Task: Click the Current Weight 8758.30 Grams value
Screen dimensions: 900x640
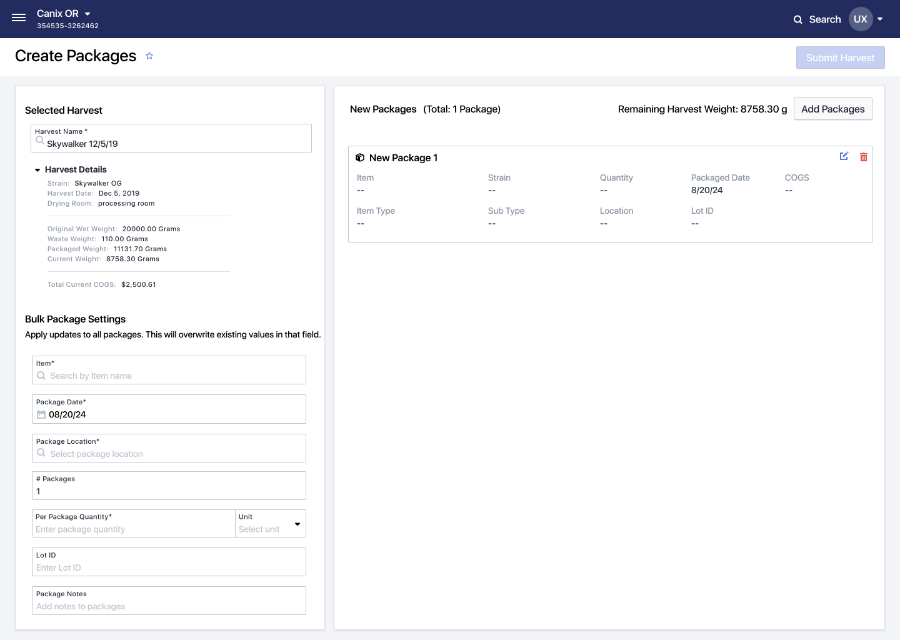Action: [x=132, y=259]
